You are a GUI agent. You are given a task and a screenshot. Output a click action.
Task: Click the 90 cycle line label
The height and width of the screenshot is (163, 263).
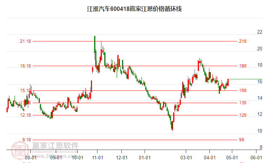(x=241, y=139)
